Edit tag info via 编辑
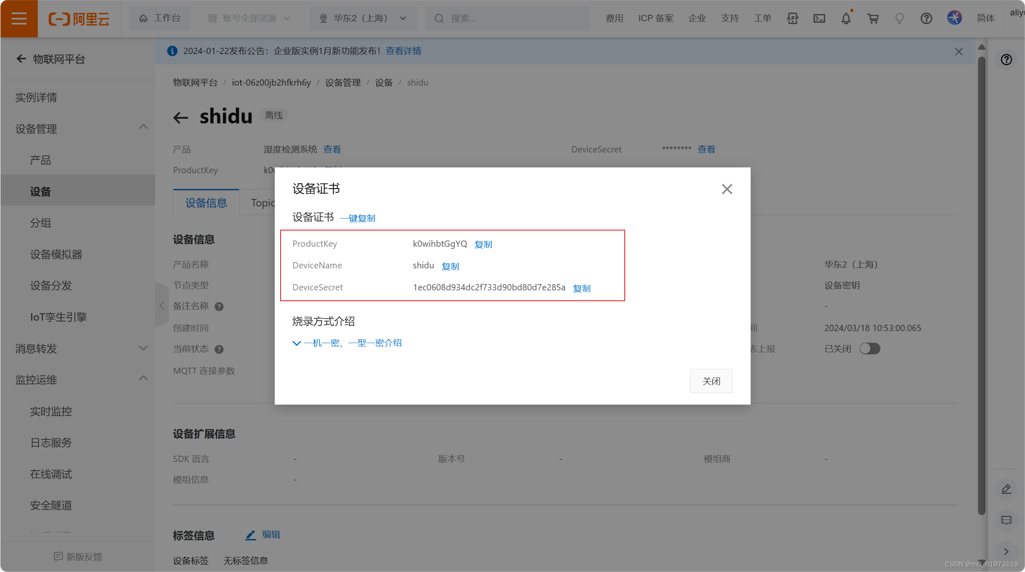The height and width of the screenshot is (572, 1025). tap(263, 535)
